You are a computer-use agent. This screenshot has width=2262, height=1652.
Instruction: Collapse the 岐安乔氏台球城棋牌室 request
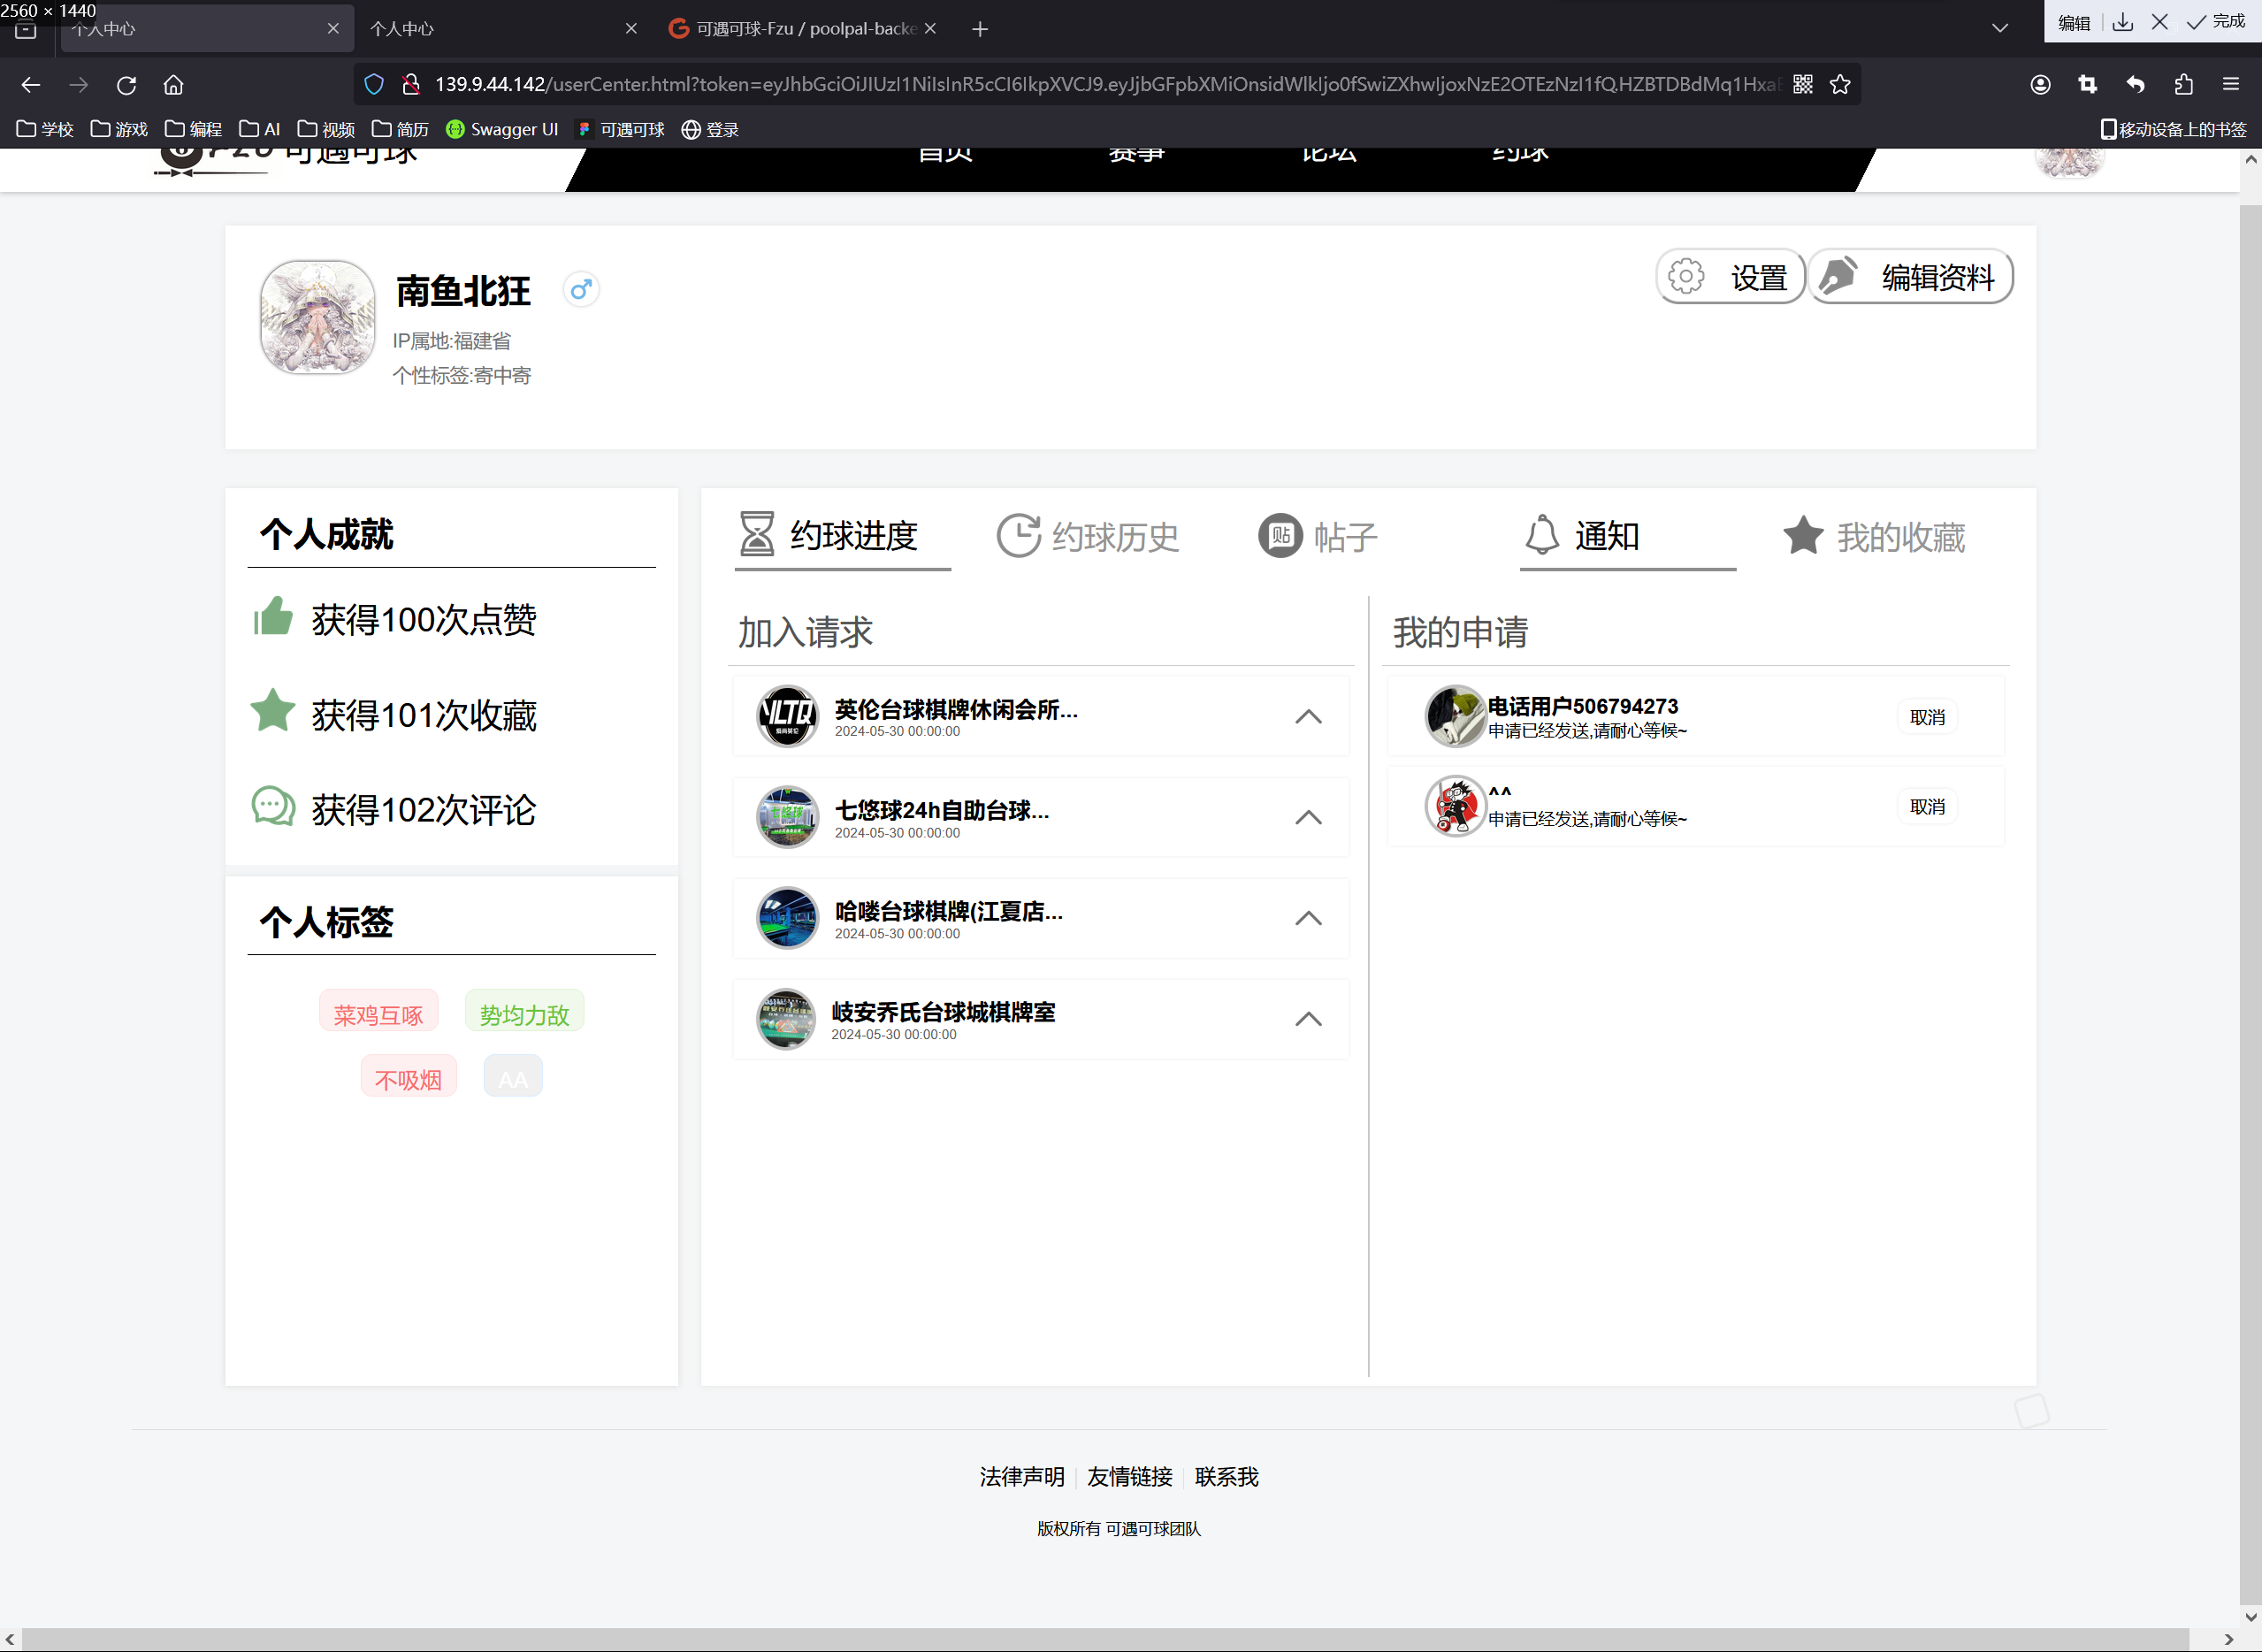click(1308, 1019)
